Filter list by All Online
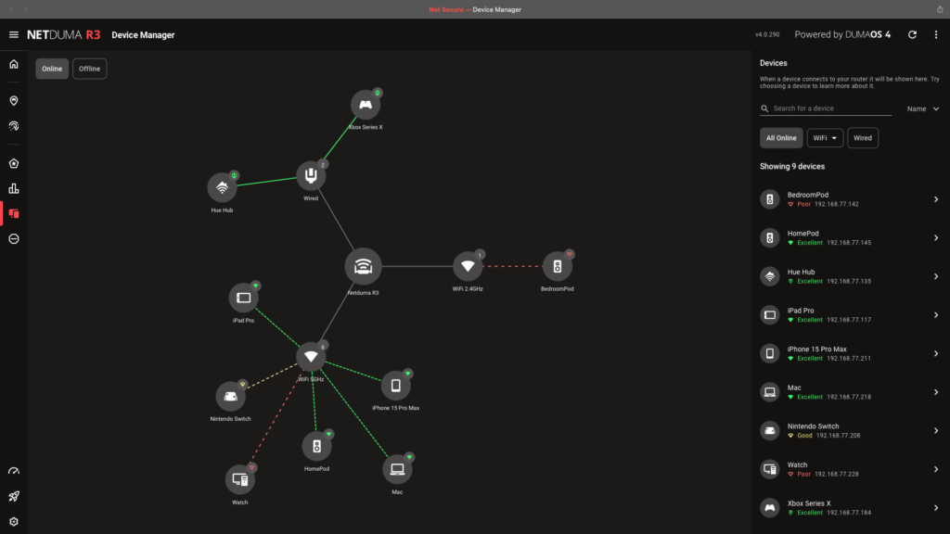 781,138
